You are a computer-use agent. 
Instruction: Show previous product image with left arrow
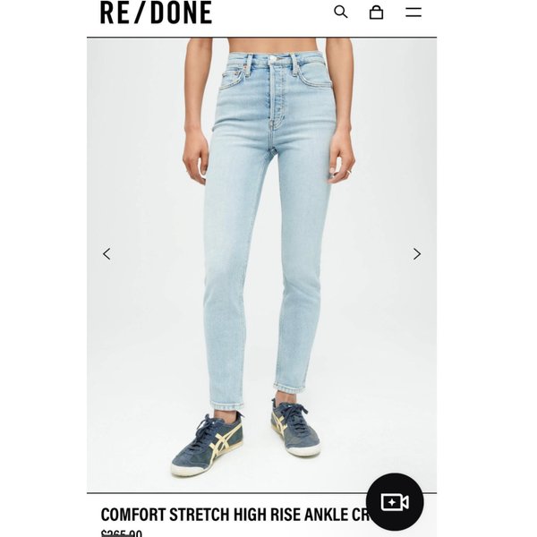click(x=107, y=254)
